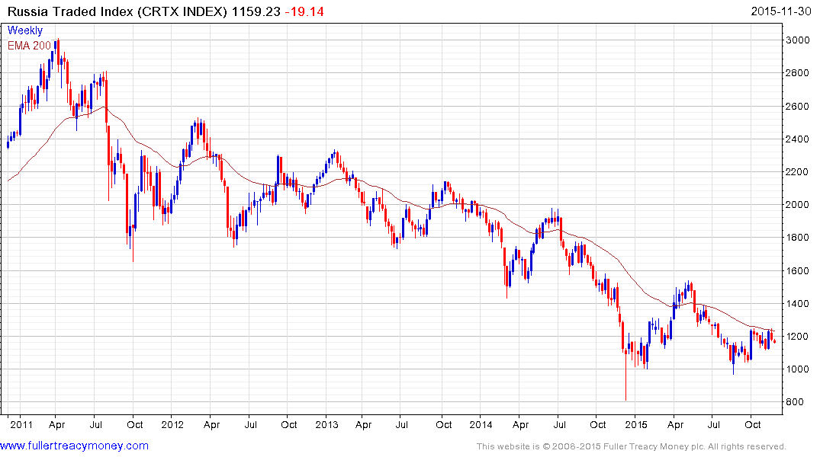Click the Apr label right after 2011
This screenshot has width=820, height=457.
click(x=56, y=424)
